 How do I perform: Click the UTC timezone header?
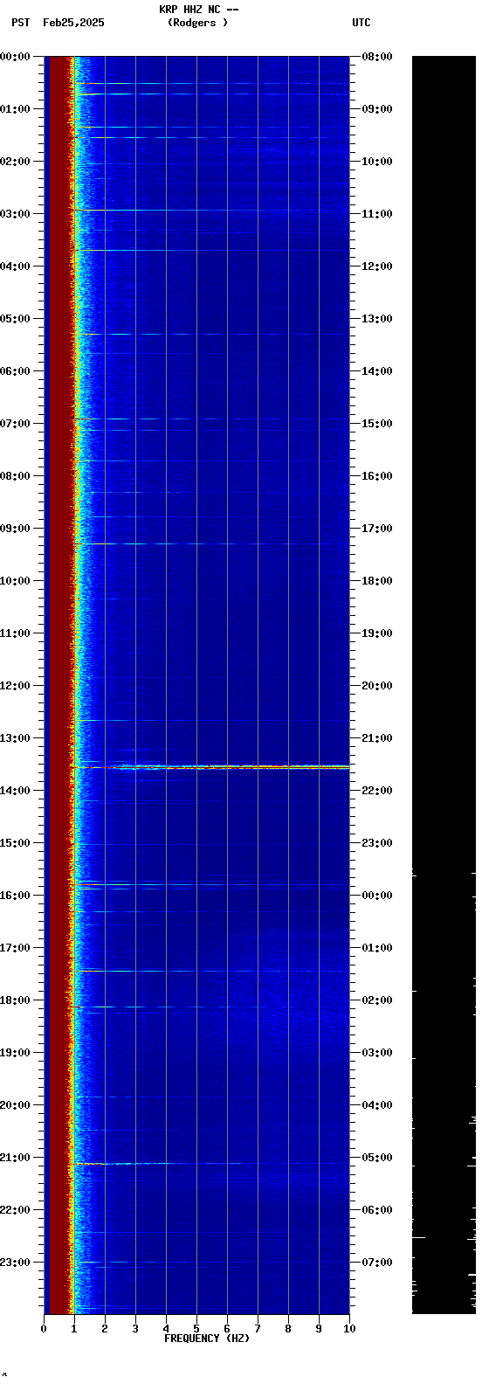(361, 23)
